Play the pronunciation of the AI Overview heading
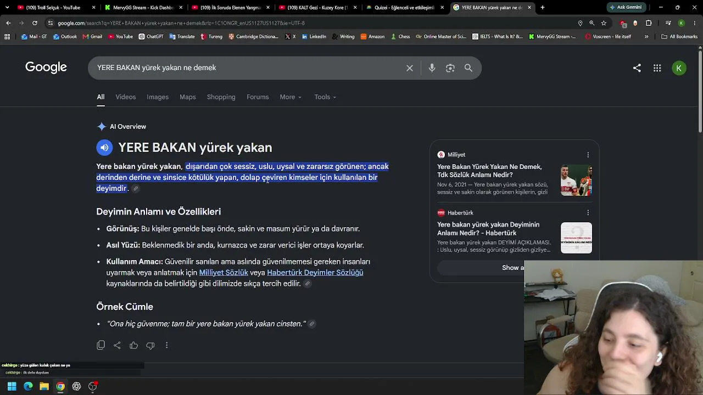 (104, 148)
